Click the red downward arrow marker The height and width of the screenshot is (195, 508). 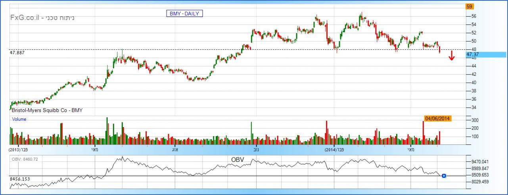[x=451, y=56]
